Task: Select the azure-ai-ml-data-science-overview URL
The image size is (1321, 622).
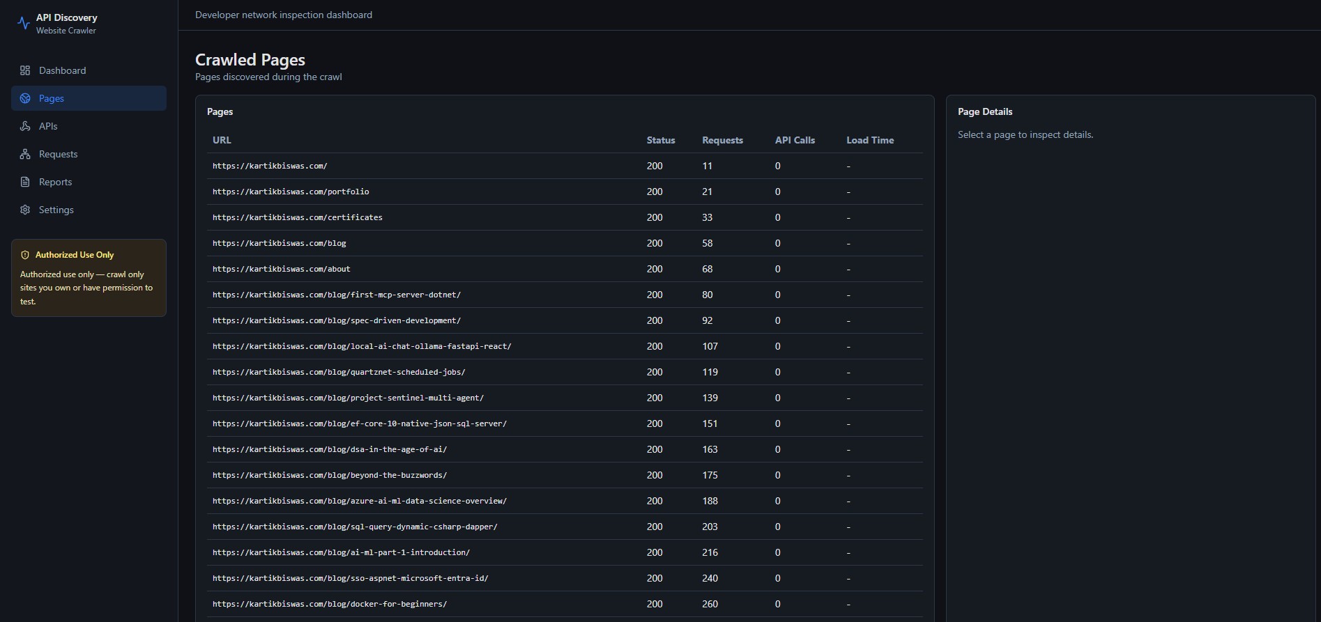Action: 360,501
